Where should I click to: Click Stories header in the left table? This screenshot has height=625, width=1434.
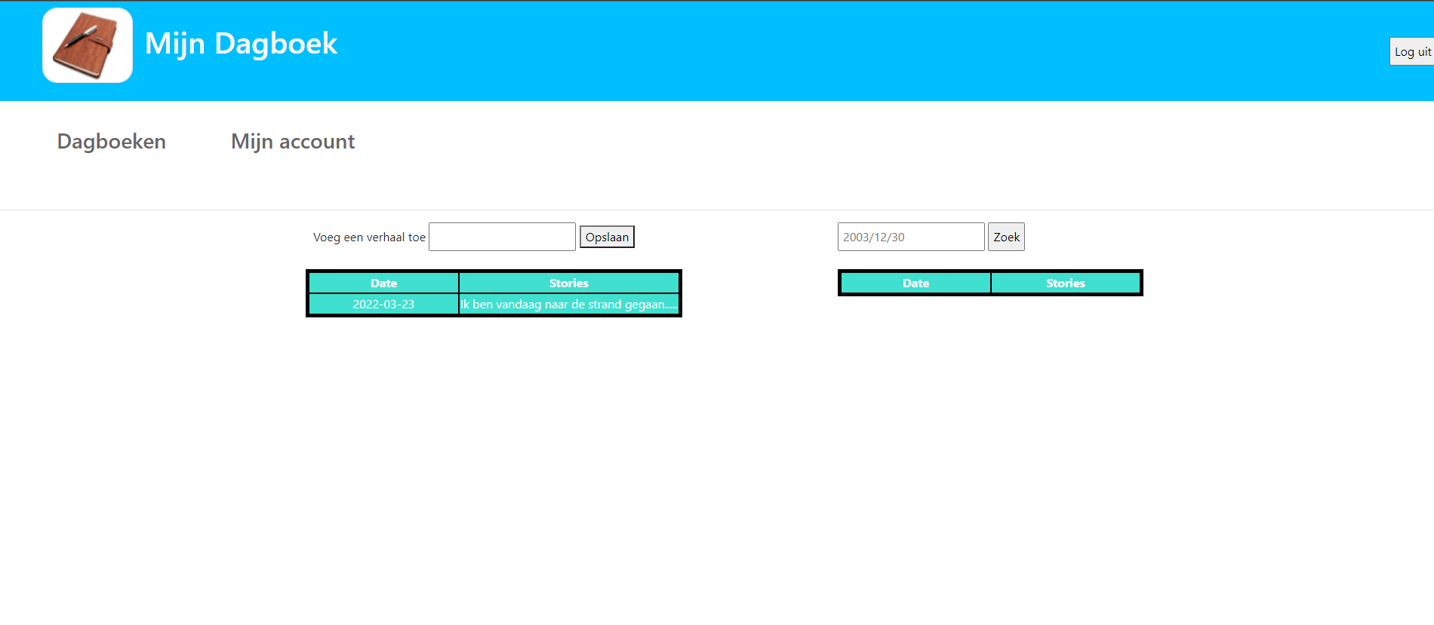(x=569, y=283)
